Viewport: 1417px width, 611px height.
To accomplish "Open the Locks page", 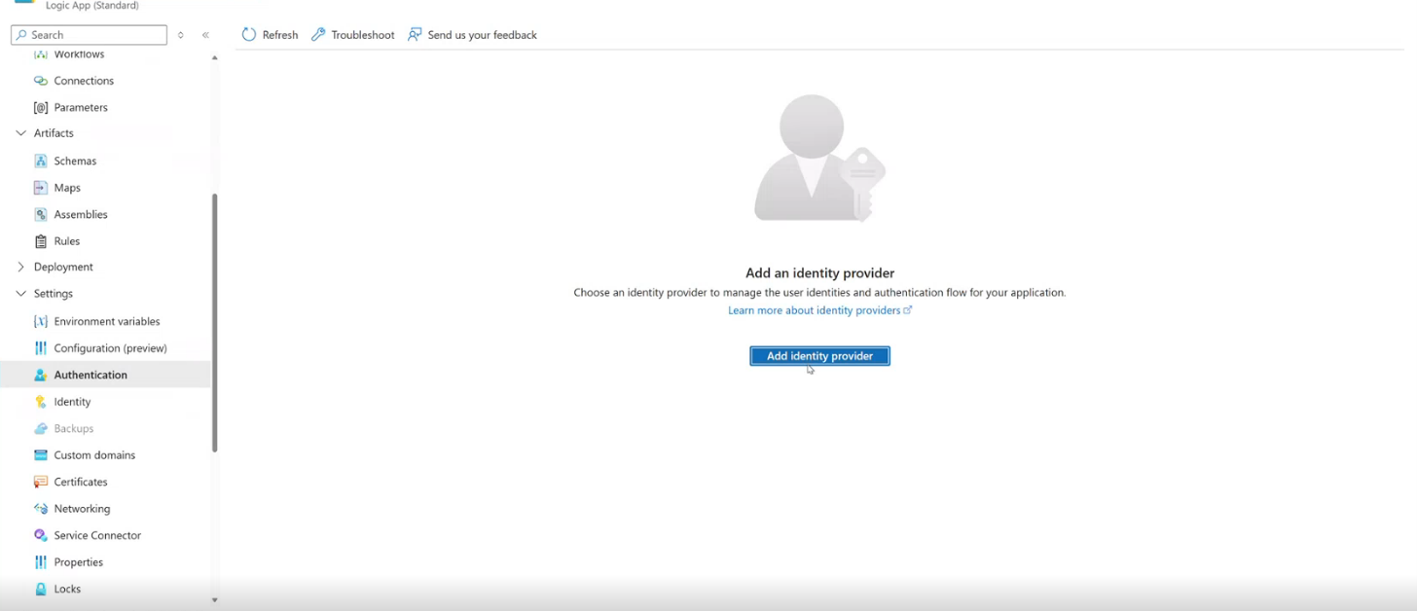I will pyautogui.click(x=66, y=589).
